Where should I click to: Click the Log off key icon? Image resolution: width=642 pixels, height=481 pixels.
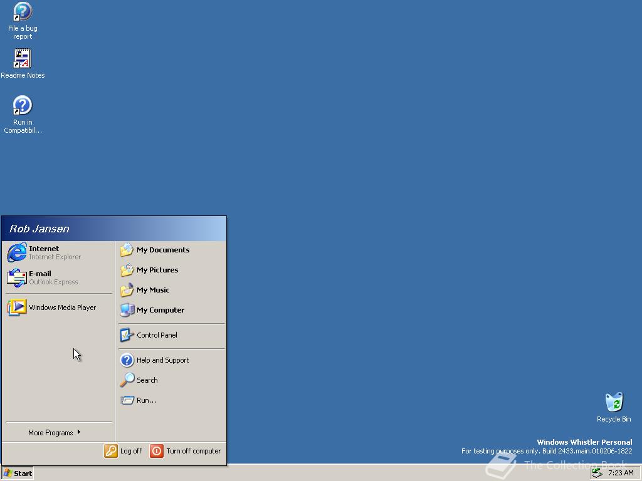[x=110, y=451]
